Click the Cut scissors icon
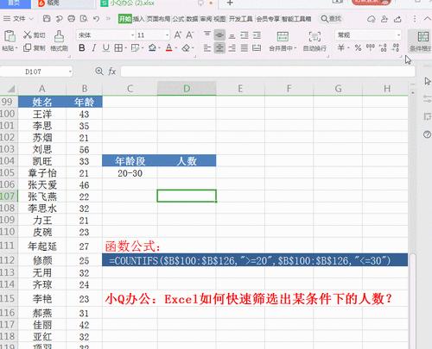 tap(28, 35)
